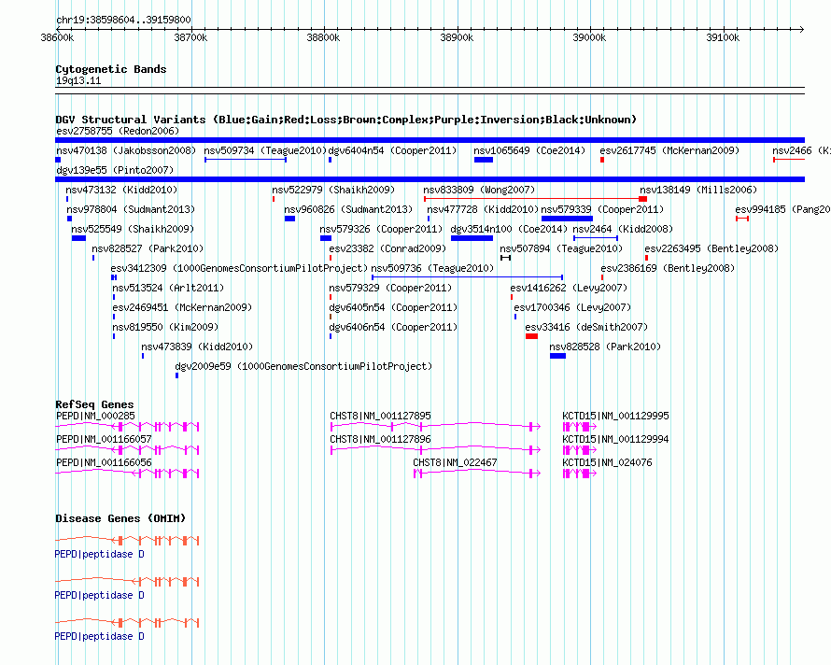Select the Cytogenetic Bands track title
Screen dimensions: 831x665
tap(111, 69)
